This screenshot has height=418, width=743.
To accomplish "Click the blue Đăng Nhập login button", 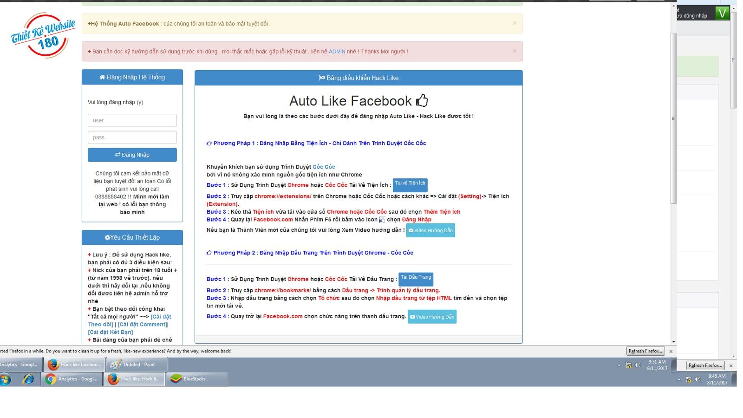I will tap(132, 155).
